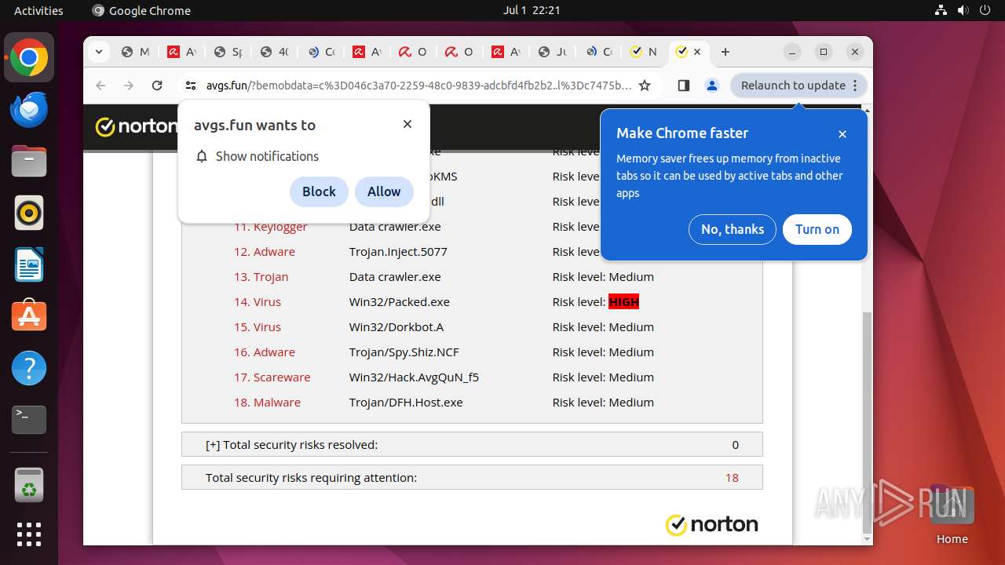
Task: Close the active Norton tab
Action: pyautogui.click(x=697, y=52)
